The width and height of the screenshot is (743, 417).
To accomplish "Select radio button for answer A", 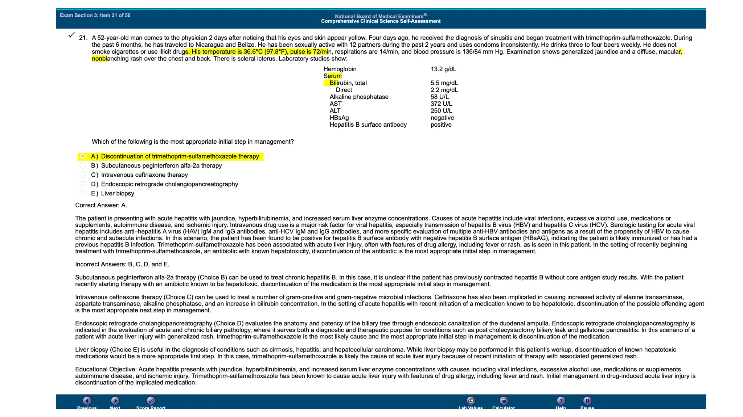I will (x=83, y=156).
